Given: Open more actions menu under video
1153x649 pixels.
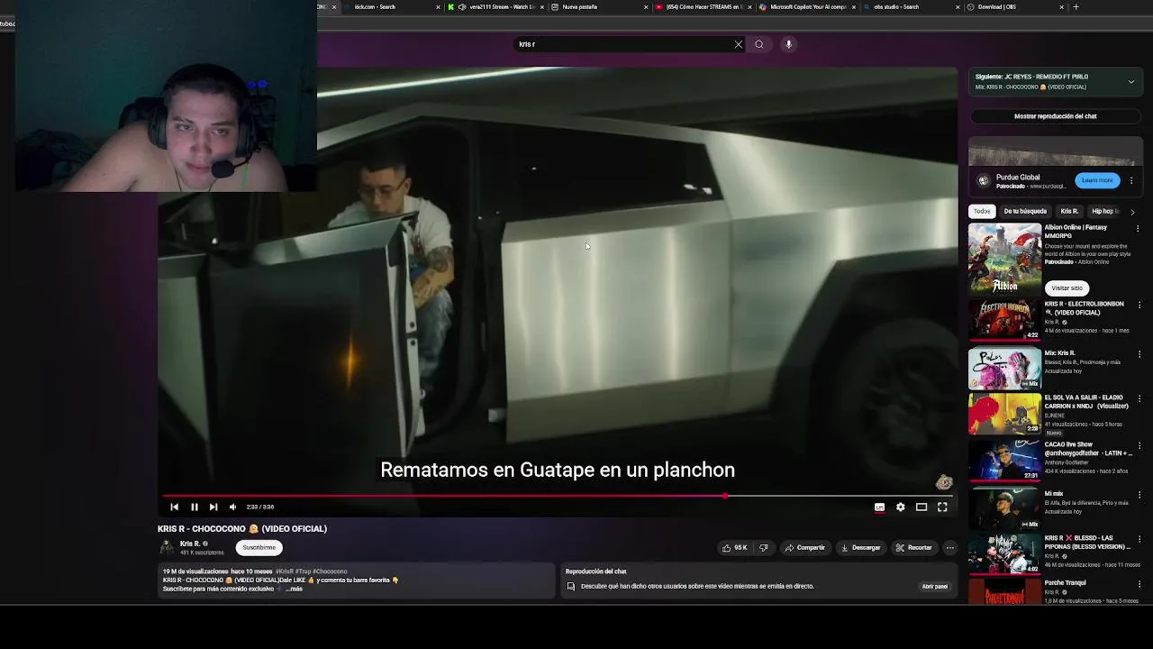Looking at the screenshot, I should (949, 547).
